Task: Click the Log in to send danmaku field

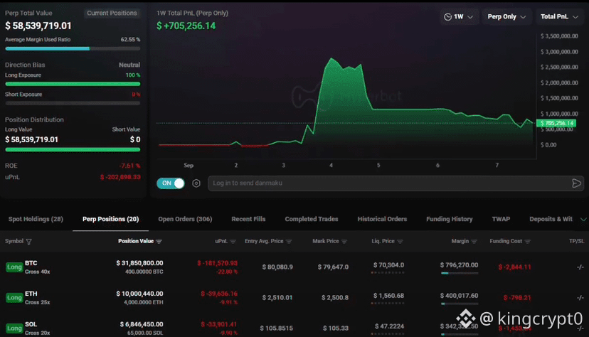Action: pos(389,183)
